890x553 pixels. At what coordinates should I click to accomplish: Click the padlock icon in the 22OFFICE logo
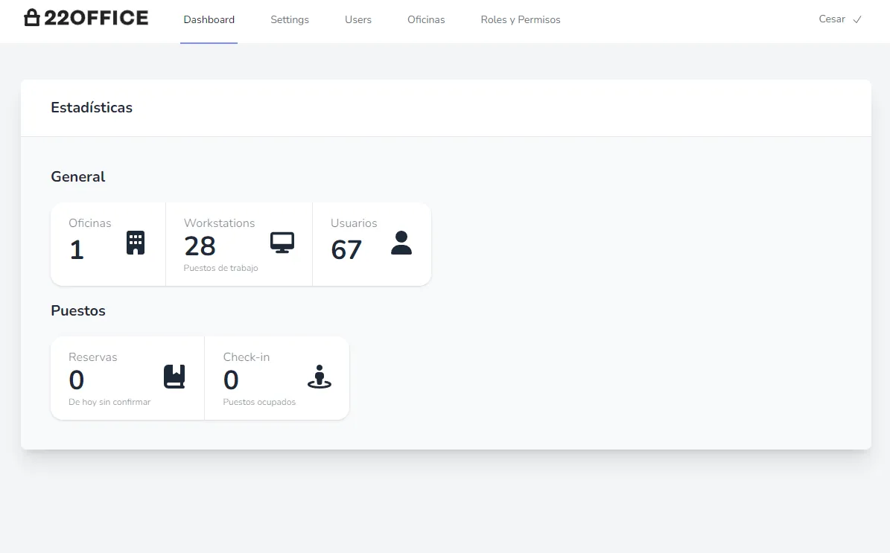coord(31,16)
